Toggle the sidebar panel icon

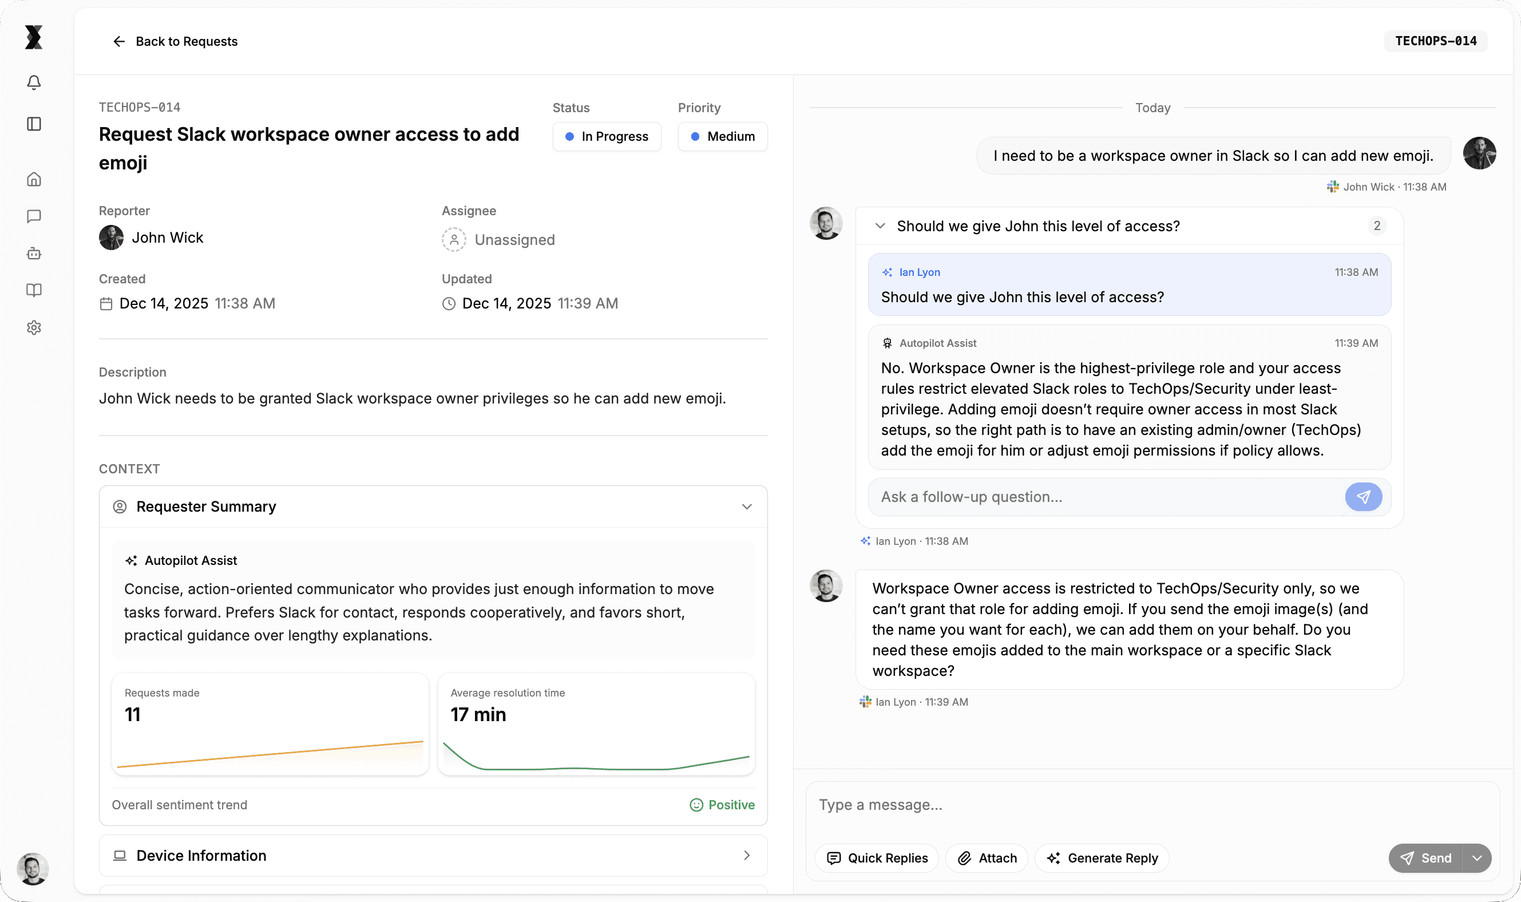click(x=34, y=124)
